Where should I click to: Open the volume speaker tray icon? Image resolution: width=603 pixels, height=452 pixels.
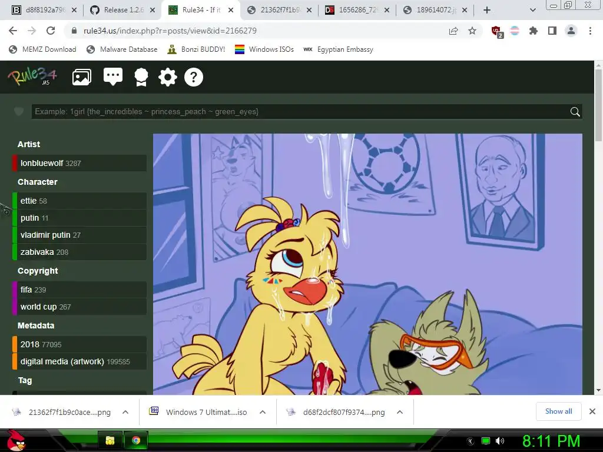[500, 441]
